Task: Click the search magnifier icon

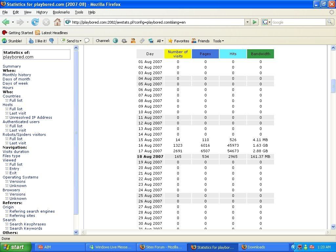Action: [330, 22]
